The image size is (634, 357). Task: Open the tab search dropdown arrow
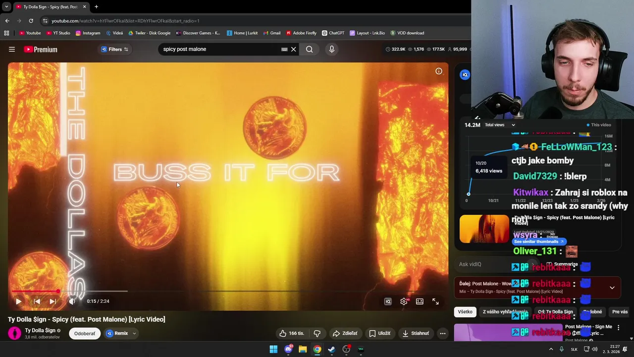6,7
